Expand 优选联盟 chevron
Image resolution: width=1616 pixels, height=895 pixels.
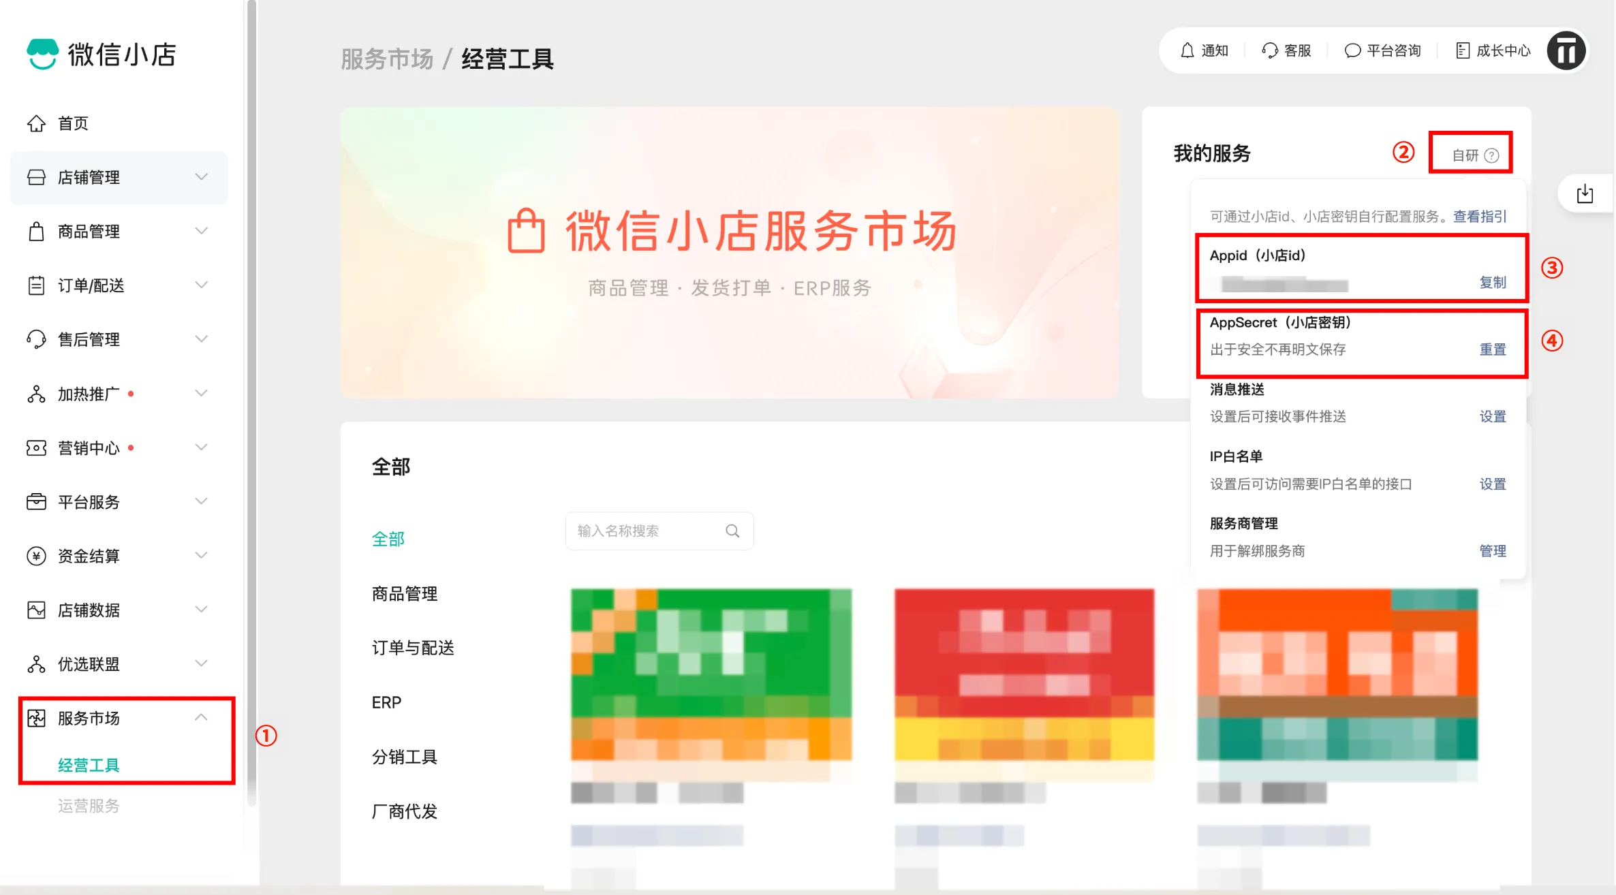pyautogui.click(x=201, y=663)
